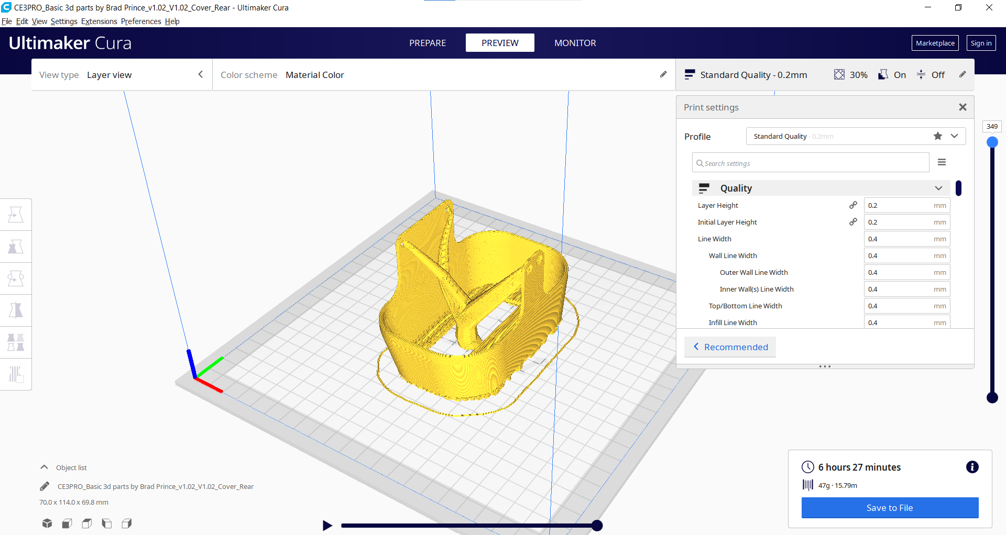This screenshot has height=535, width=1006.
Task: Click the path simulation slider handle
Action: pos(597,526)
